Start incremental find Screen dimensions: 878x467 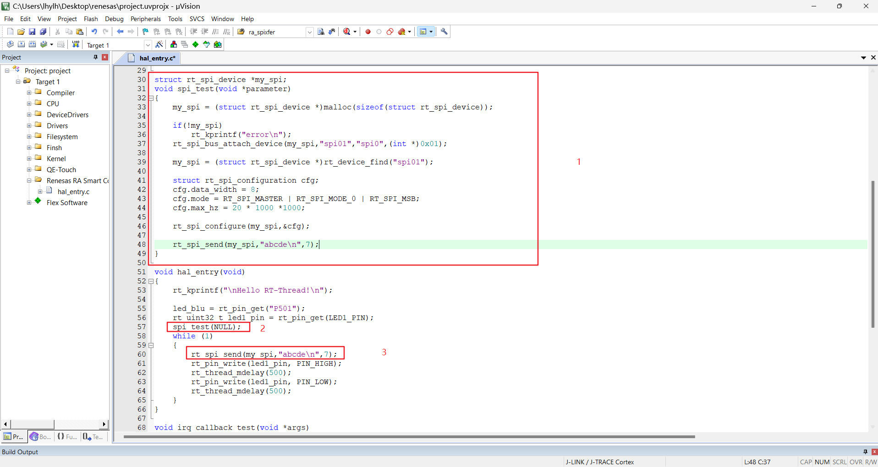(x=332, y=32)
